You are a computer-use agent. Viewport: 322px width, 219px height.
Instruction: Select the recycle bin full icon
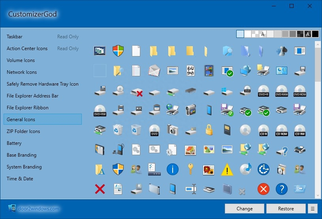click(x=118, y=130)
